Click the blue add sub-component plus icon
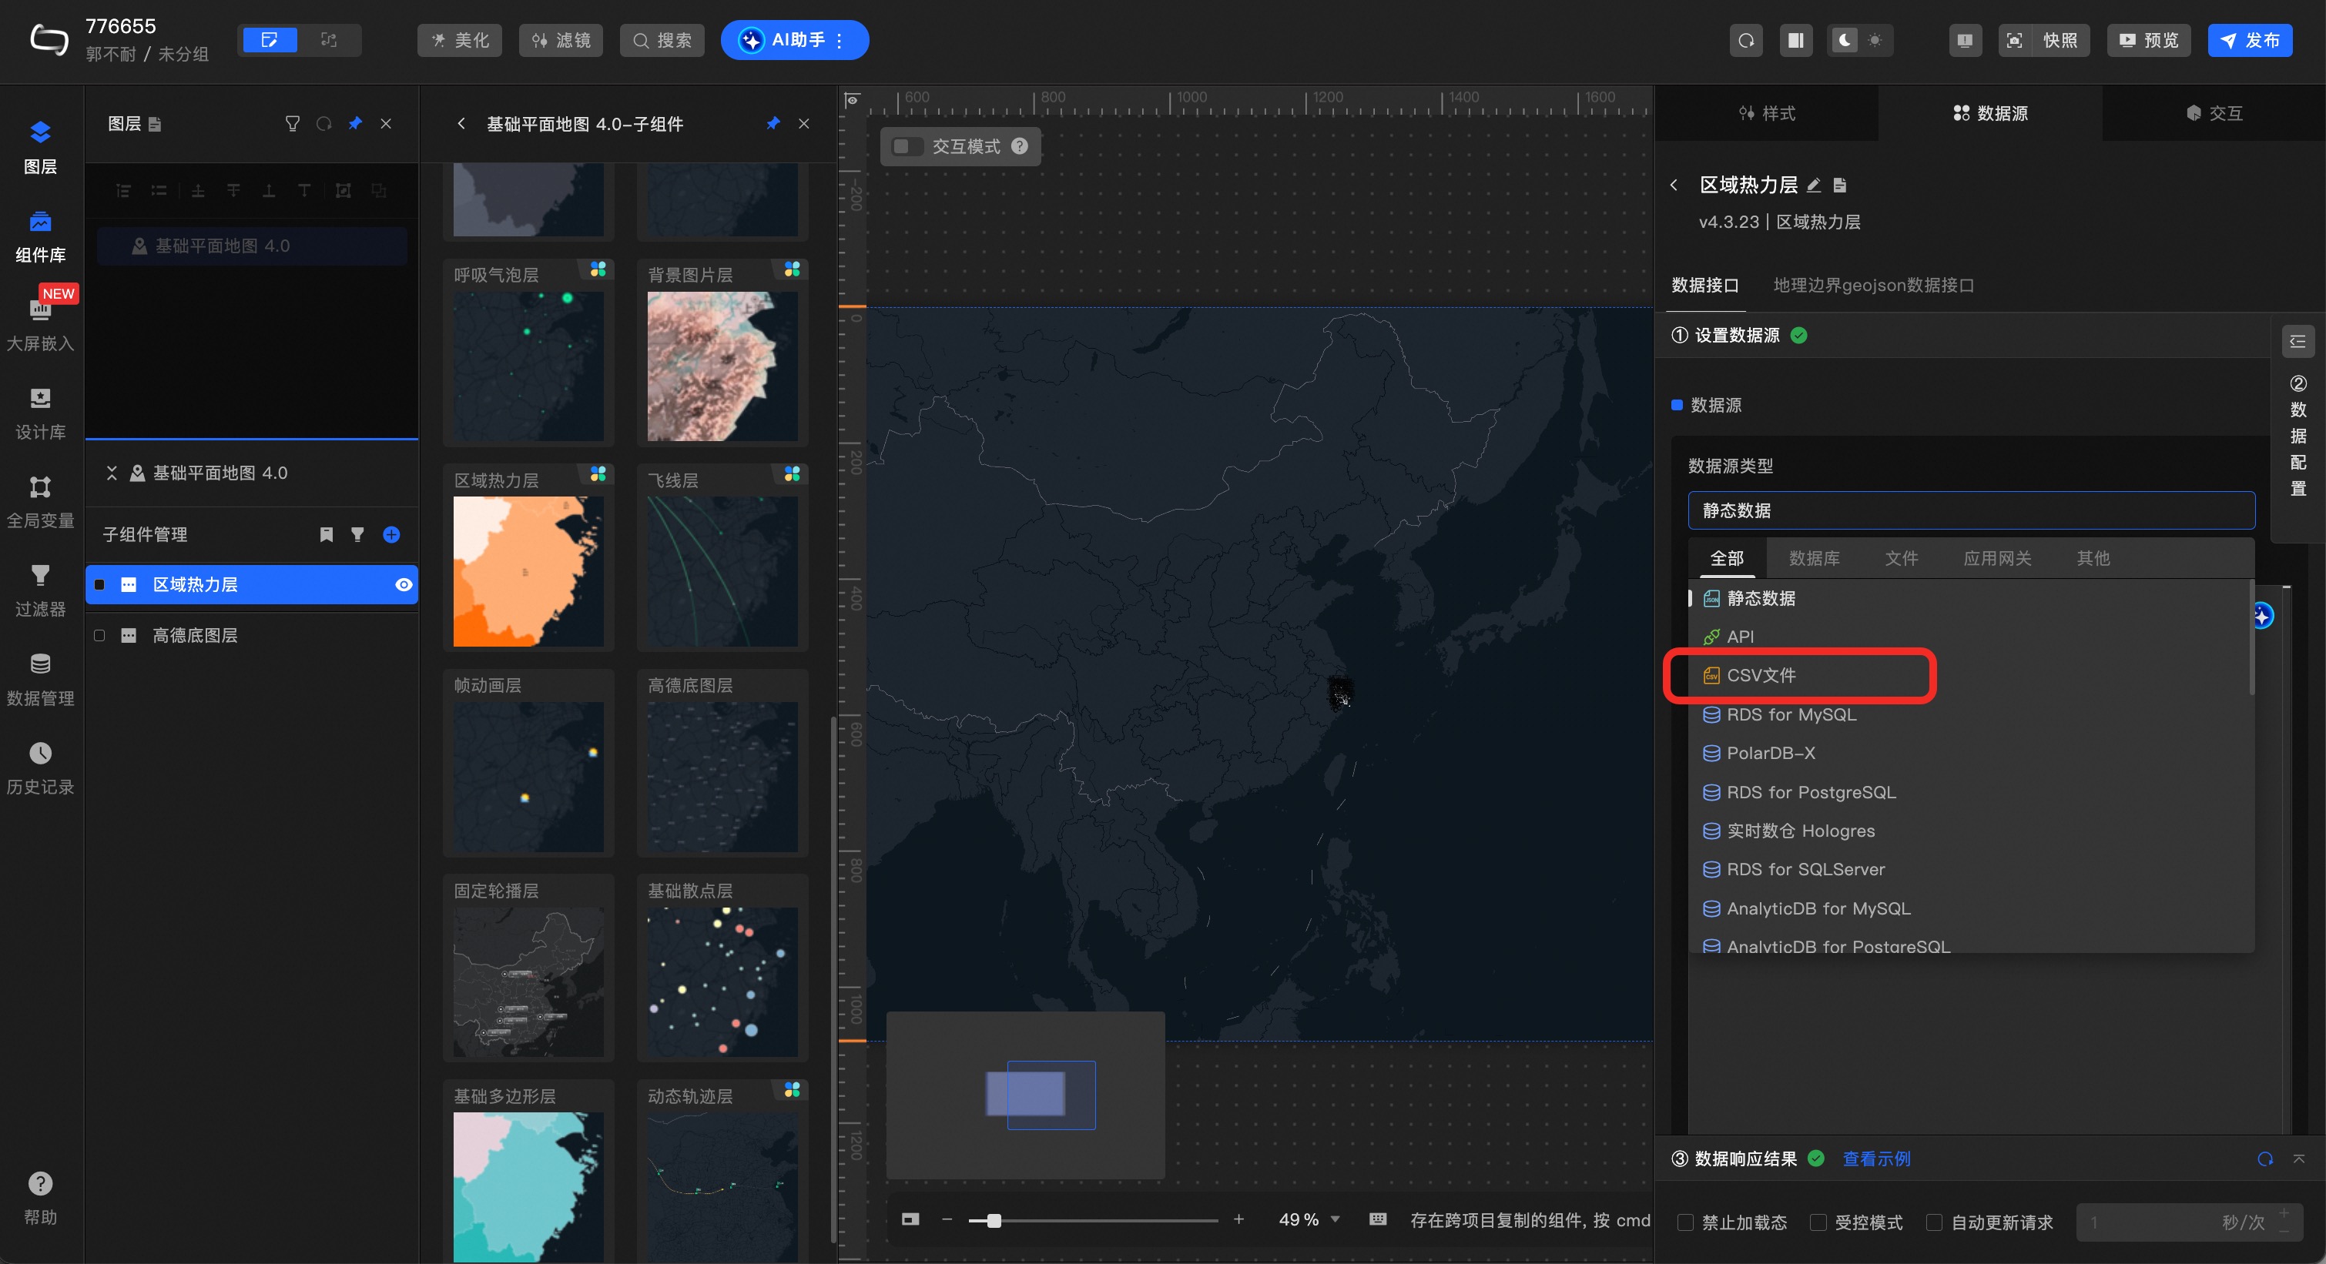Image resolution: width=2326 pixels, height=1264 pixels. pos(391,535)
